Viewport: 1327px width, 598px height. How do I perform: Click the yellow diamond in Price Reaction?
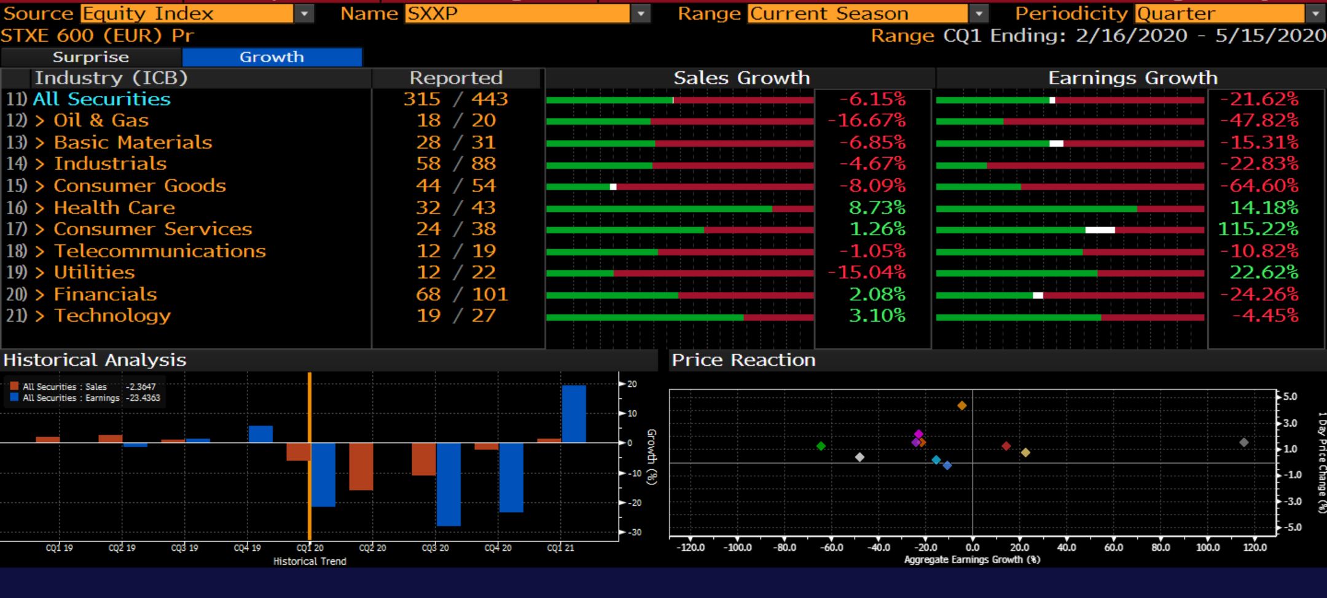click(x=1025, y=452)
